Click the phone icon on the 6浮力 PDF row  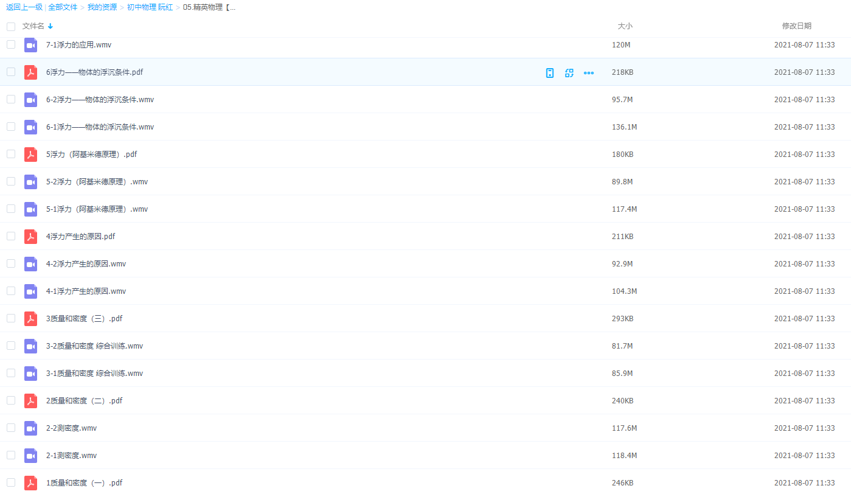click(550, 73)
